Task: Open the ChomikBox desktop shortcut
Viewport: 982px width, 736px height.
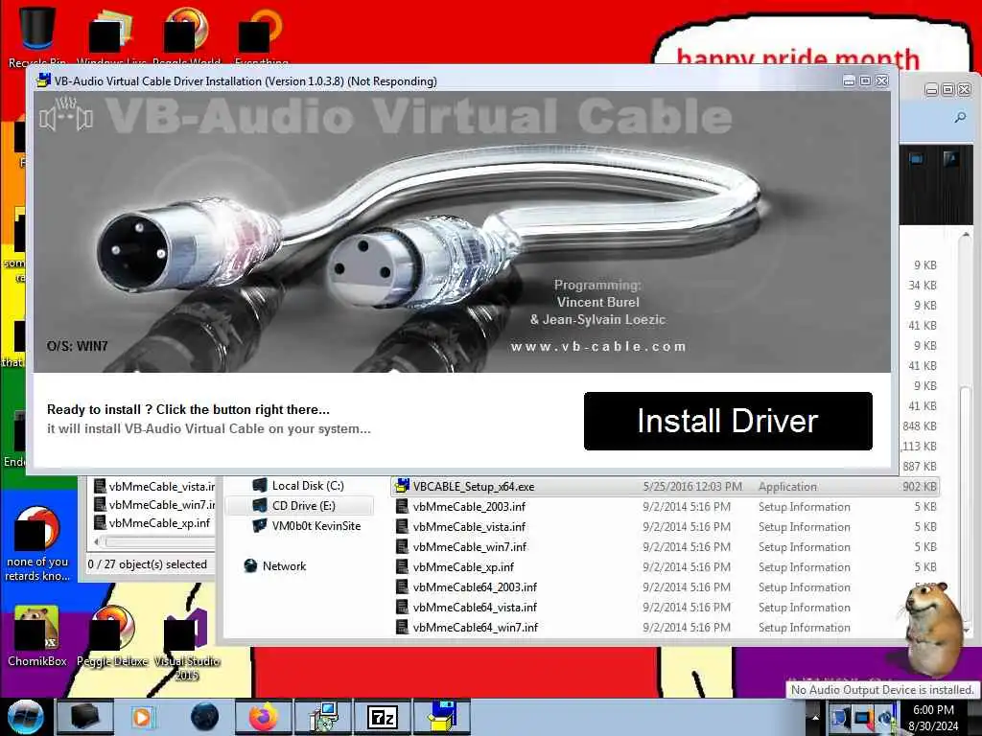Action: [37, 636]
